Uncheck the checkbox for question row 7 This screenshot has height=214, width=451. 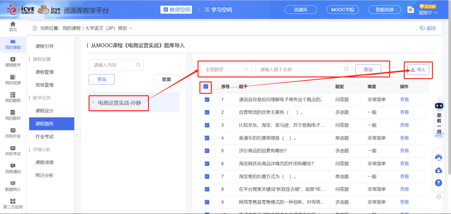(207, 176)
